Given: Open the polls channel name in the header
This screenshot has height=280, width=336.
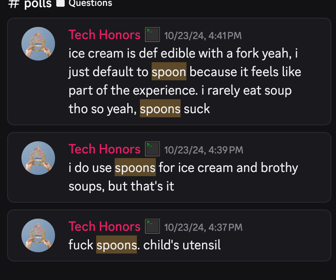Looking at the screenshot, I should tap(37, 4).
